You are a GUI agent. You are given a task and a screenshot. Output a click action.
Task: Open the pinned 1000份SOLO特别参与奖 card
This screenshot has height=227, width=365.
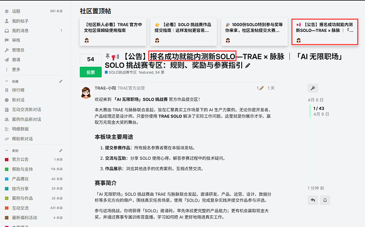click(254, 32)
